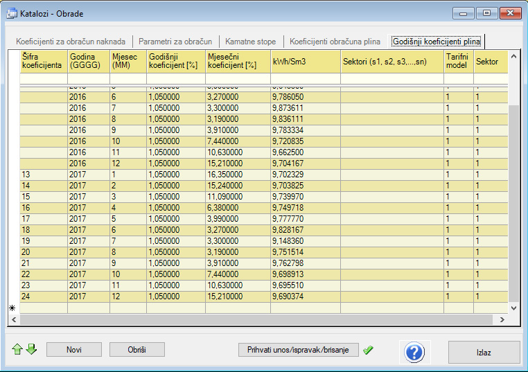Click kWh/Sm3 value 9,873611

pyautogui.click(x=306, y=108)
